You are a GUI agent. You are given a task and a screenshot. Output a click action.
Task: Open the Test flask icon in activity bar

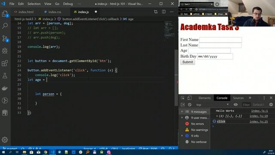(5, 76)
